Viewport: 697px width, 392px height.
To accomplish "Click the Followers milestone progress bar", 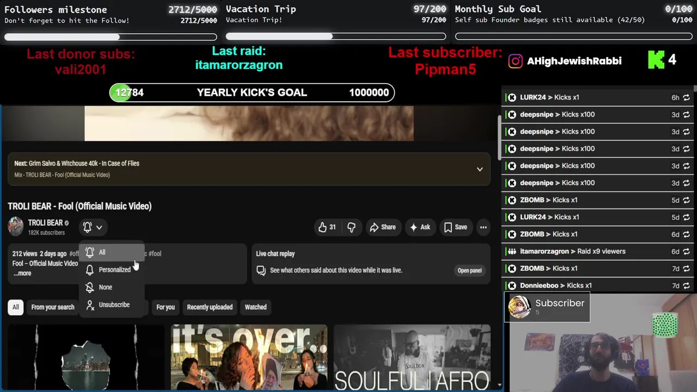I will [111, 37].
